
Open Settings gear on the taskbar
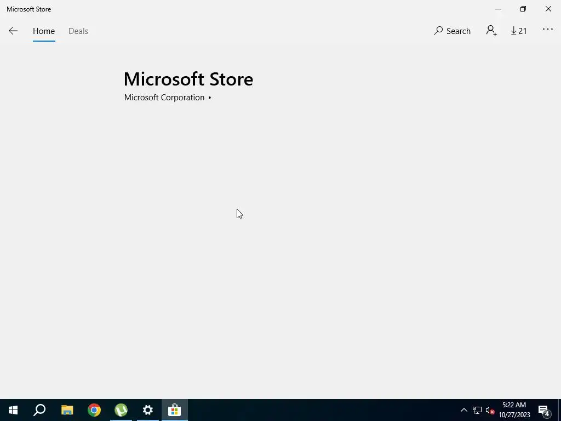[x=148, y=410]
